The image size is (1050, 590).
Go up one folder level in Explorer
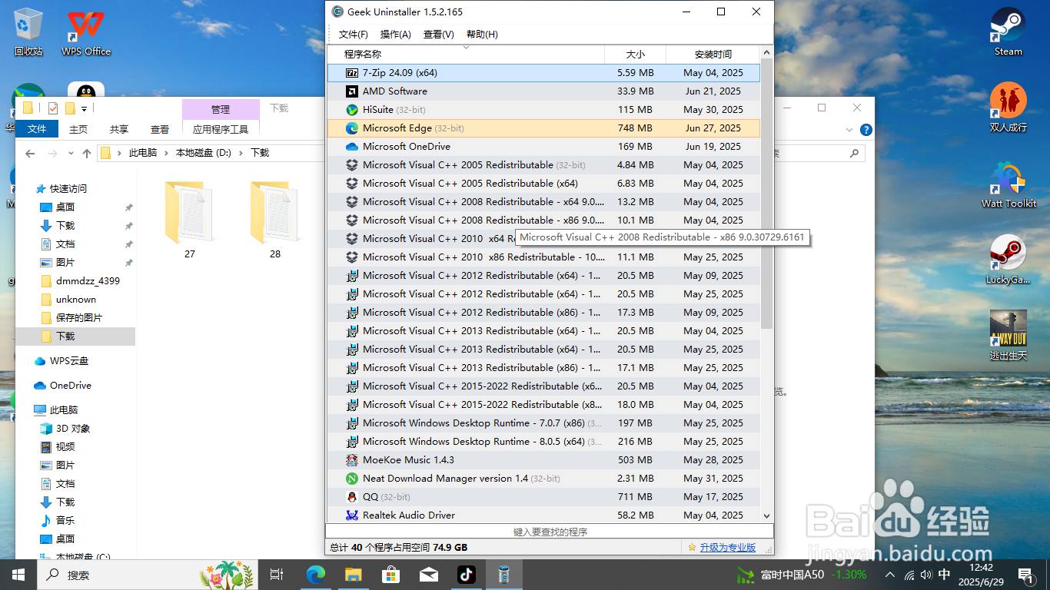pyautogui.click(x=87, y=153)
